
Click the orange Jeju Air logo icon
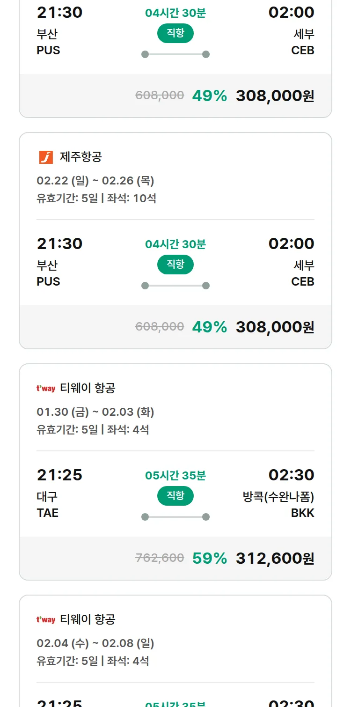(x=46, y=157)
